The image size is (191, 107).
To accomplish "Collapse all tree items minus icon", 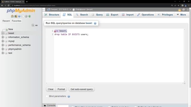I will pyautogui.click(x=33, y=25).
